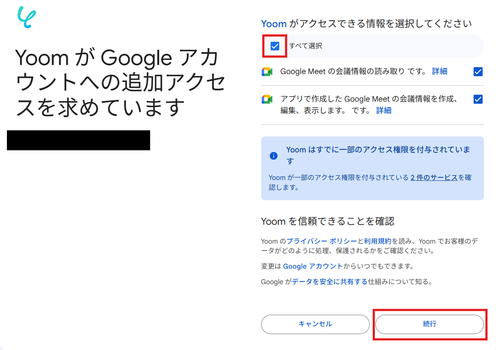The width and height of the screenshot is (496, 350).
Task: Open 詳細 for the 会議情報の読み取り permission
Action: pyautogui.click(x=440, y=71)
